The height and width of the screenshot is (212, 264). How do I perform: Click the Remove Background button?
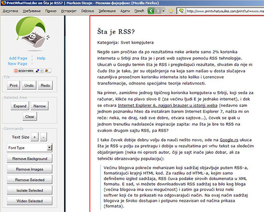pyautogui.click(x=29, y=159)
